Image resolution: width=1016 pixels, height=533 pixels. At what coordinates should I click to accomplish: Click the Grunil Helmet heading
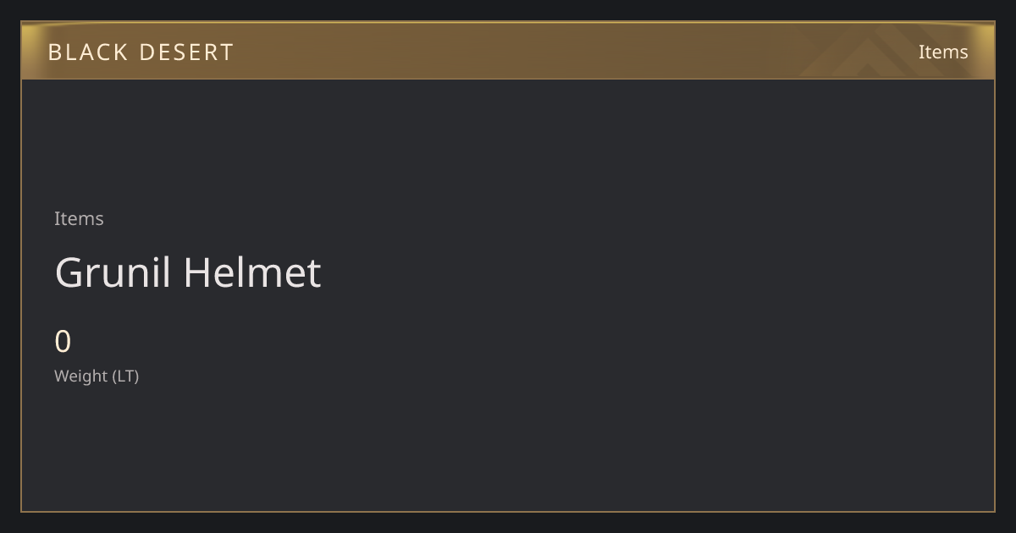(x=188, y=272)
